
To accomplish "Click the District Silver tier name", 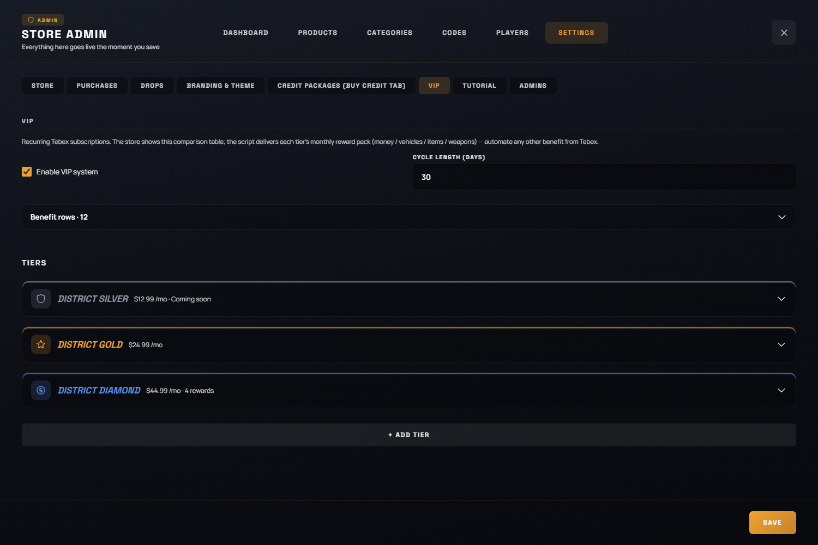I will tap(93, 299).
